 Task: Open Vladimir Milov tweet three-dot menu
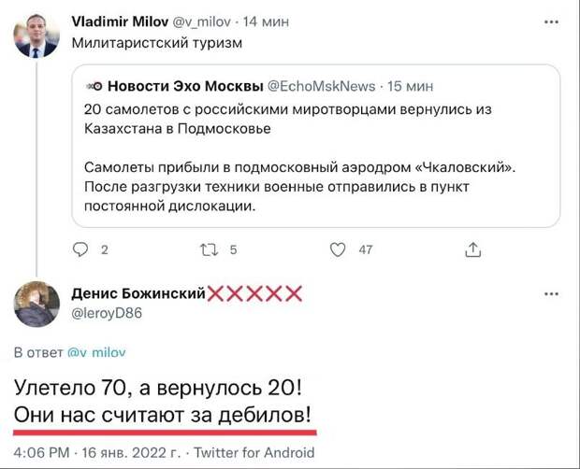(551, 22)
